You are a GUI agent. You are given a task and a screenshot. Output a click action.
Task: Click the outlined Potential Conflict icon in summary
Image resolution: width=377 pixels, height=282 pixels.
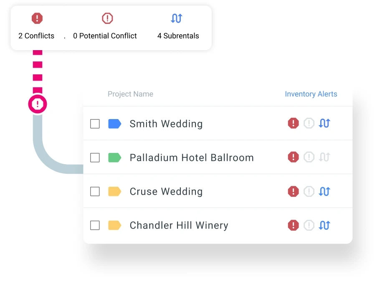pyautogui.click(x=107, y=18)
